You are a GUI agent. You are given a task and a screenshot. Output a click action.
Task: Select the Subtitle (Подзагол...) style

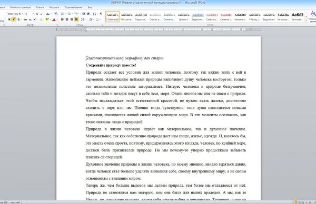141,16
